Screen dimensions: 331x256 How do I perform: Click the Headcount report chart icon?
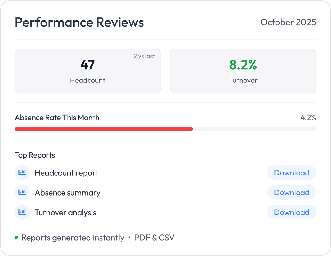tap(22, 172)
